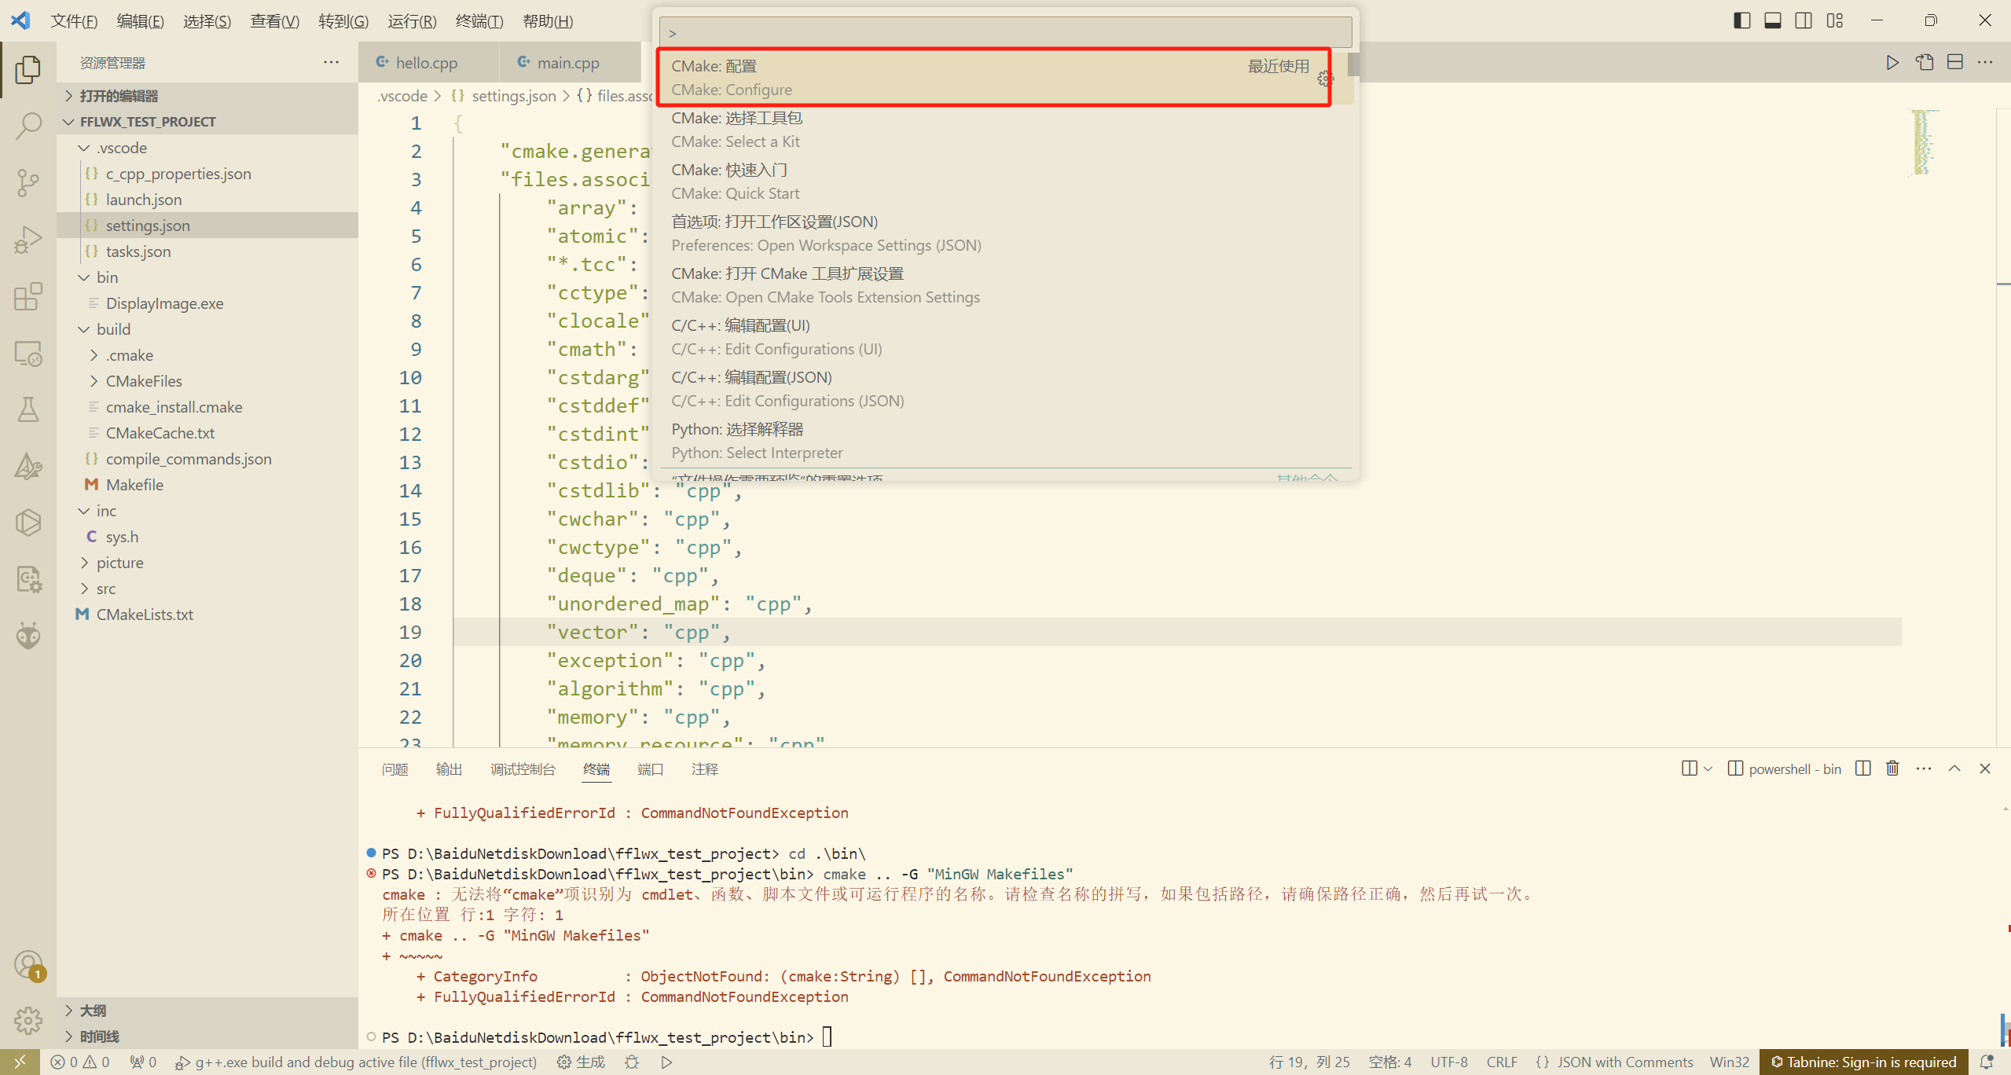The image size is (2011, 1075).
Task: Click the command palette input field
Action: pyautogui.click(x=1006, y=32)
